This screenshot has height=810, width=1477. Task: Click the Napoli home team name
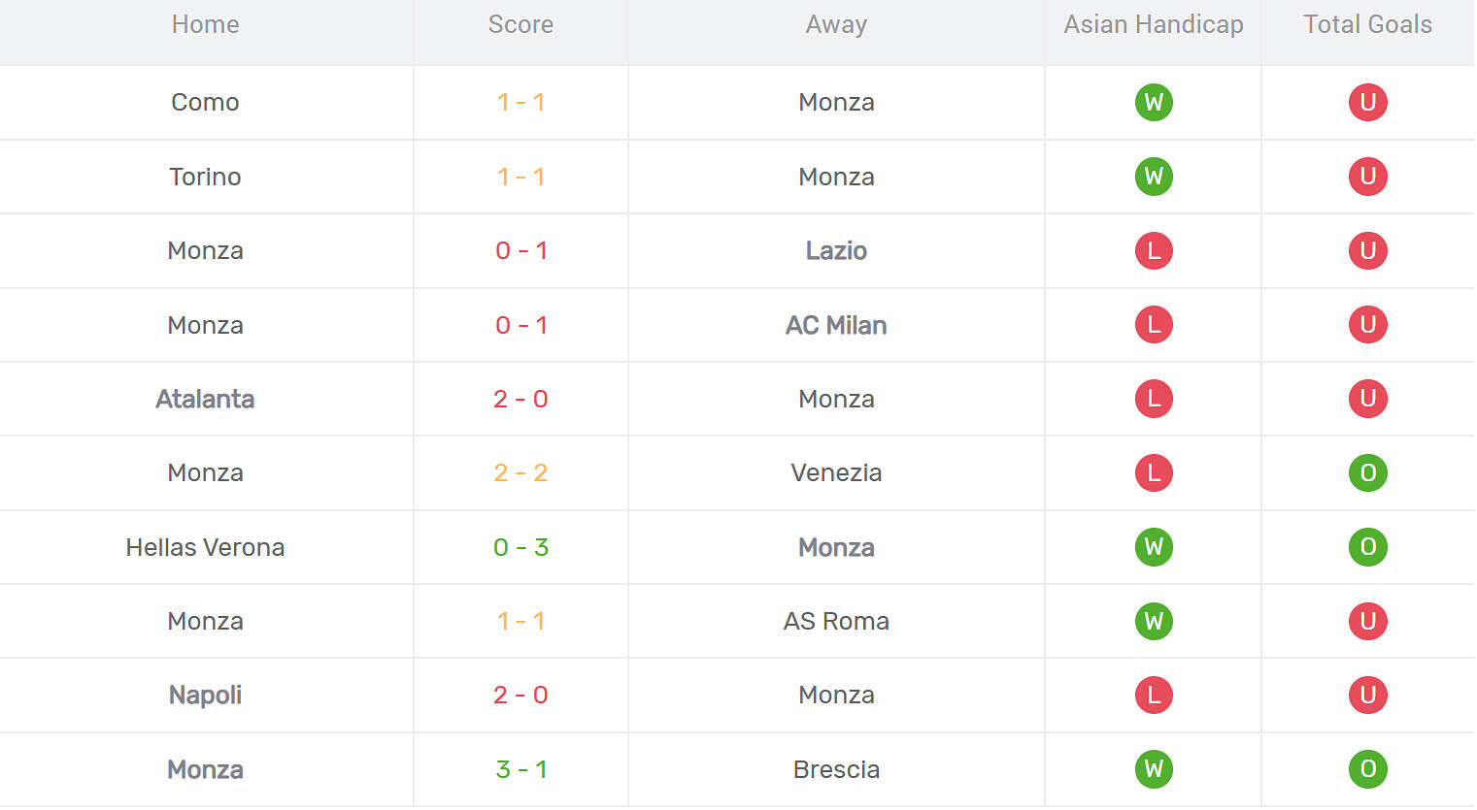click(205, 695)
